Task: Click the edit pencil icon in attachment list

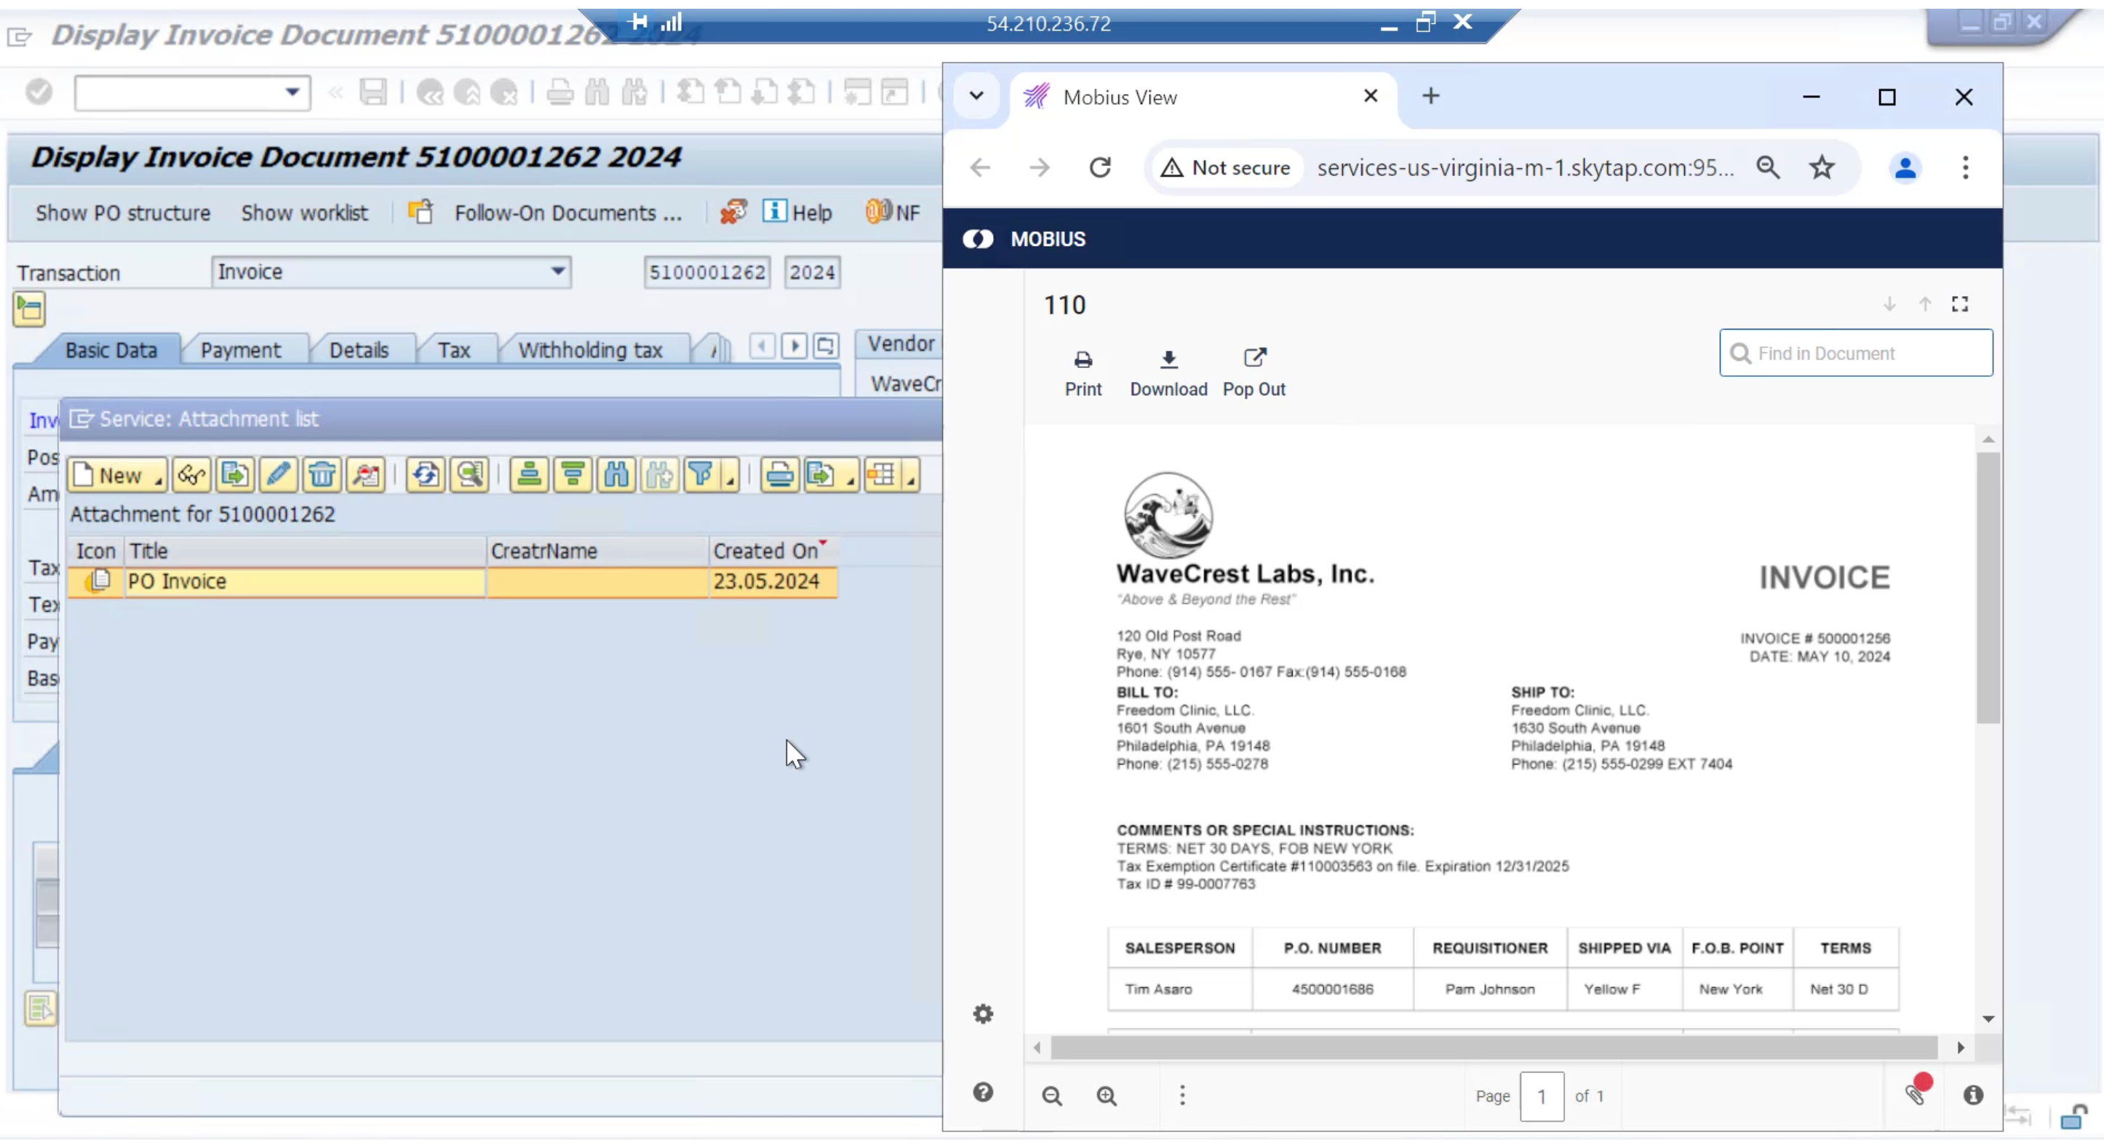Action: click(x=278, y=474)
